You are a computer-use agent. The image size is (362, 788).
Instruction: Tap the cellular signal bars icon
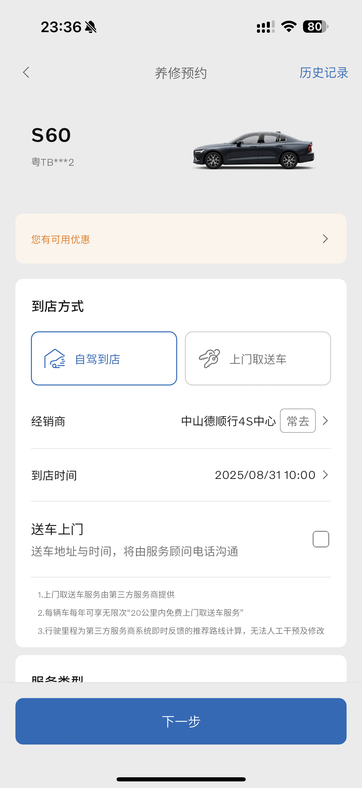point(265,27)
